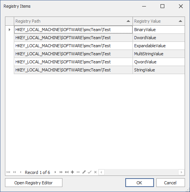The image size is (190, 192).
Task: Jump to previous page of records
Action: (x=15, y=172)
